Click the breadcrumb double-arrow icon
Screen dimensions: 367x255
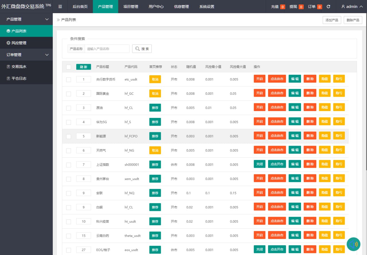point(58,20)
